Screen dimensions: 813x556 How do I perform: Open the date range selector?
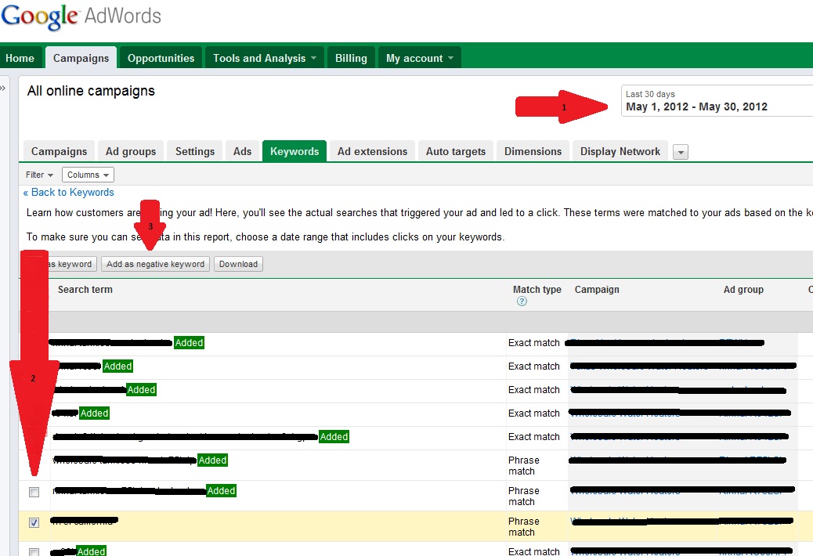pos(717,100)
